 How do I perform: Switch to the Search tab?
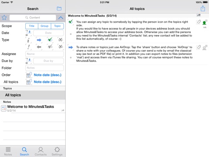click(x=24, y=151)
